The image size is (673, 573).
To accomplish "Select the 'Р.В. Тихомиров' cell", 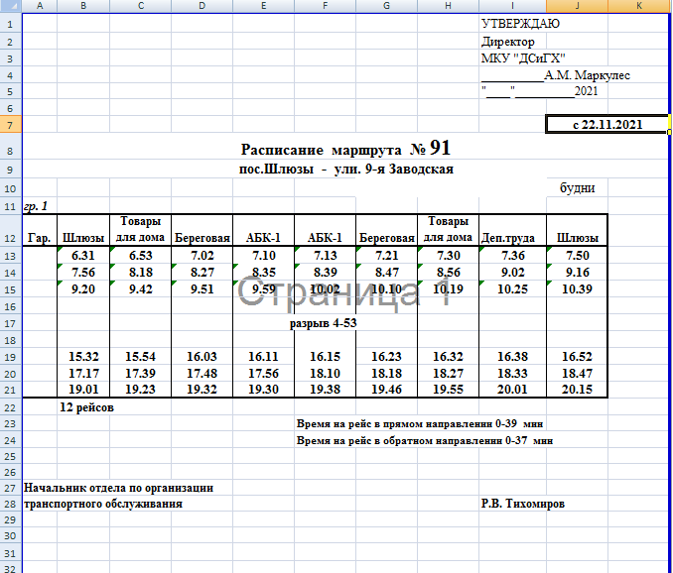I will (523, 504).
